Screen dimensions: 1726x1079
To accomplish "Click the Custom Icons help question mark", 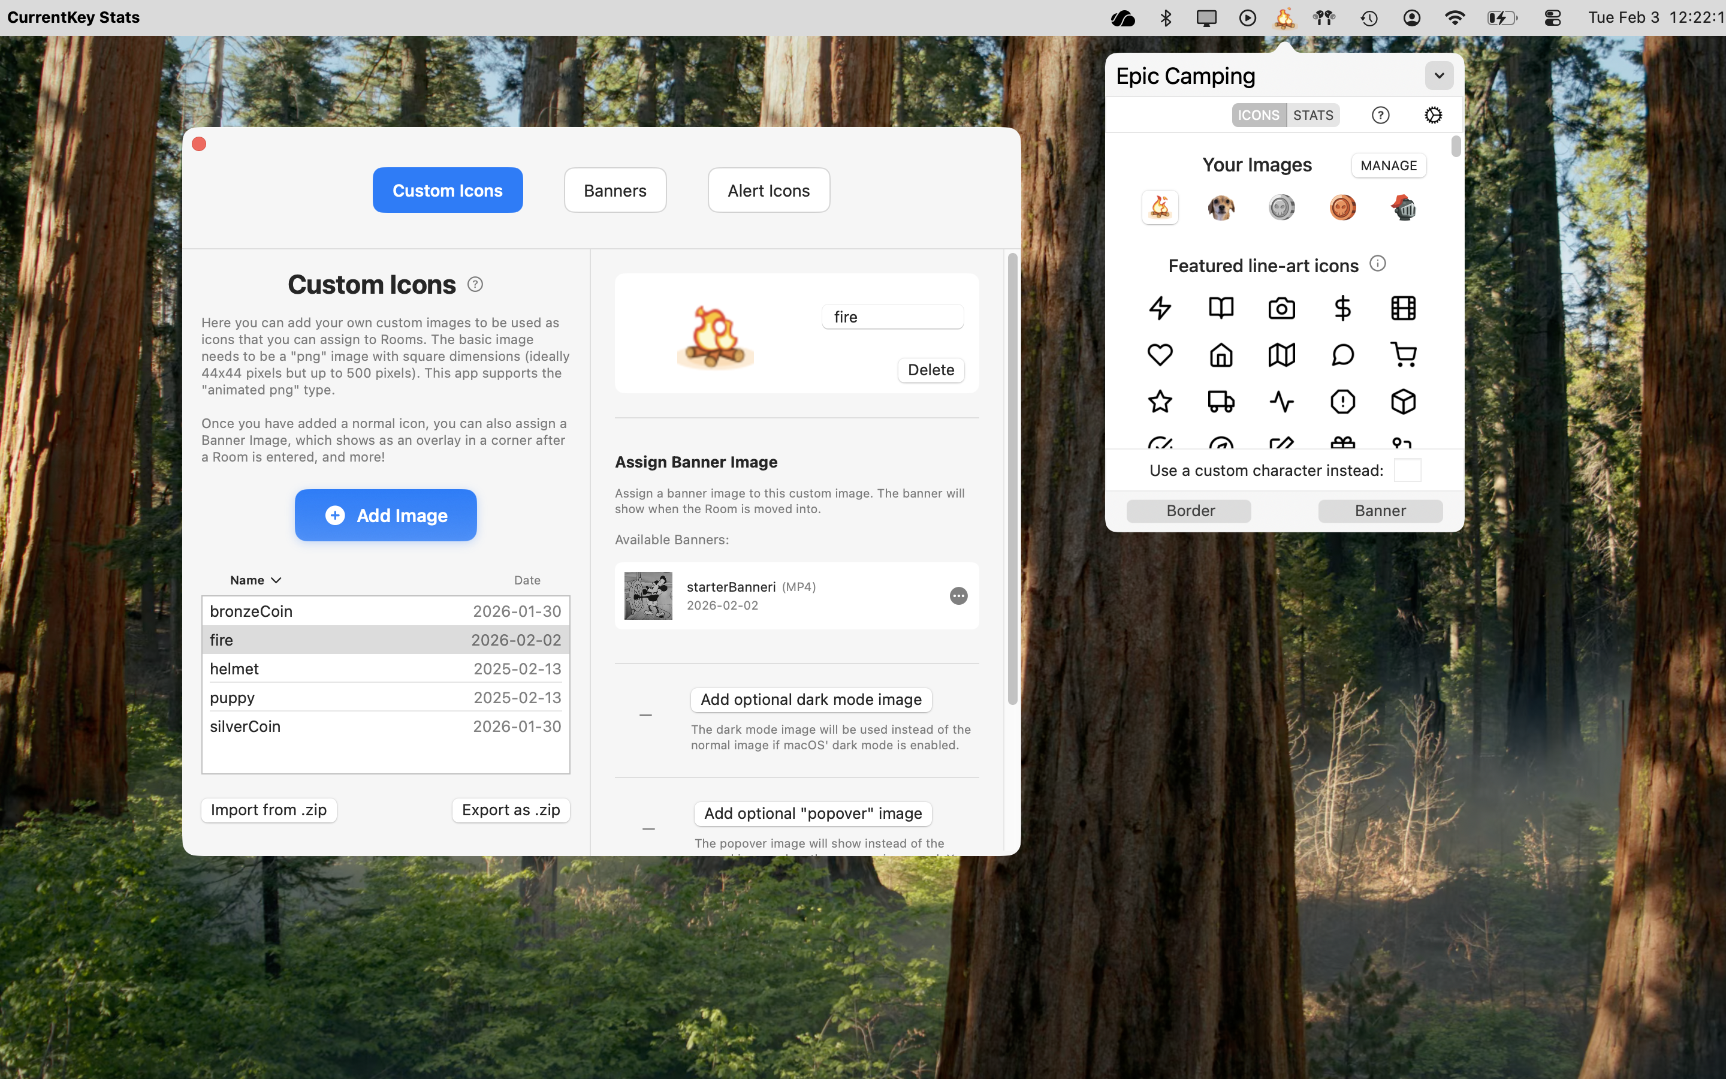I will [x=475, y=284].
